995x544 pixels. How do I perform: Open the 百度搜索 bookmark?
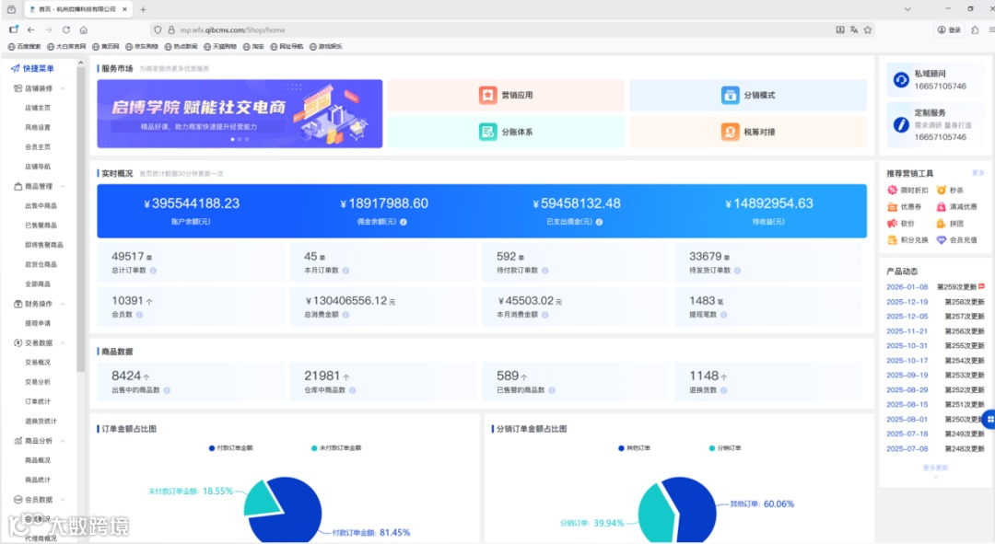(24, 46)
